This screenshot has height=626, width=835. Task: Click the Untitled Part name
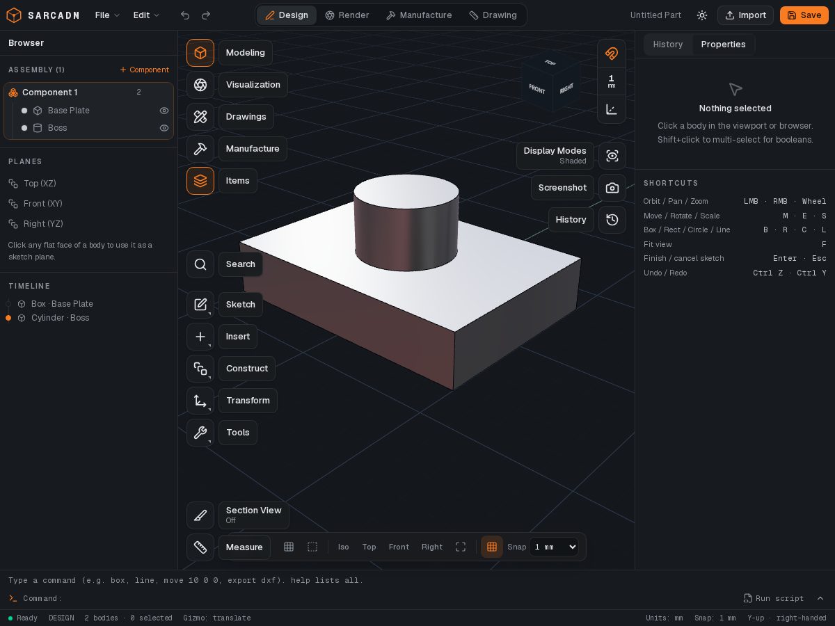click(655, 15)
